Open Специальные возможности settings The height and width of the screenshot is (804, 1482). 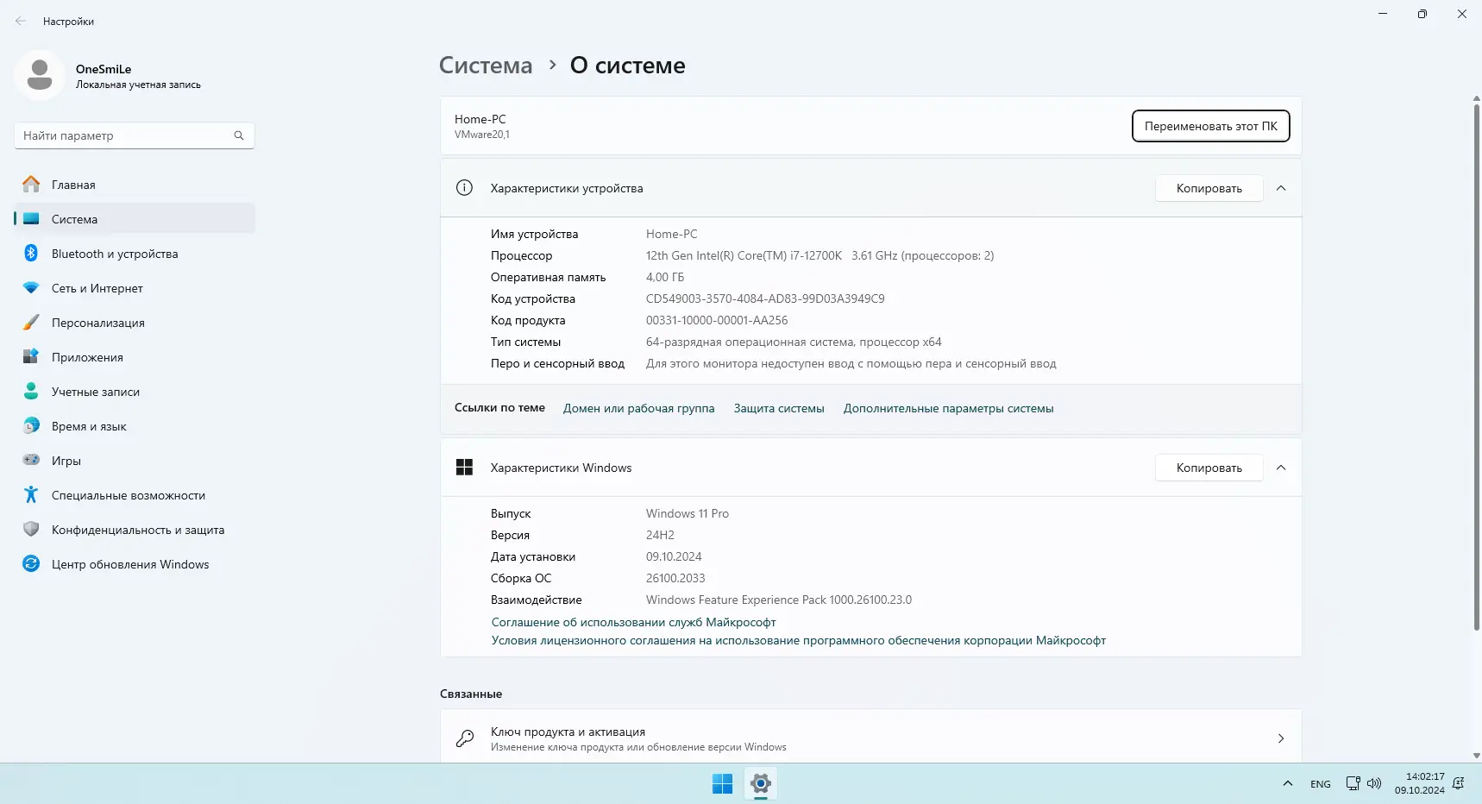127,494
